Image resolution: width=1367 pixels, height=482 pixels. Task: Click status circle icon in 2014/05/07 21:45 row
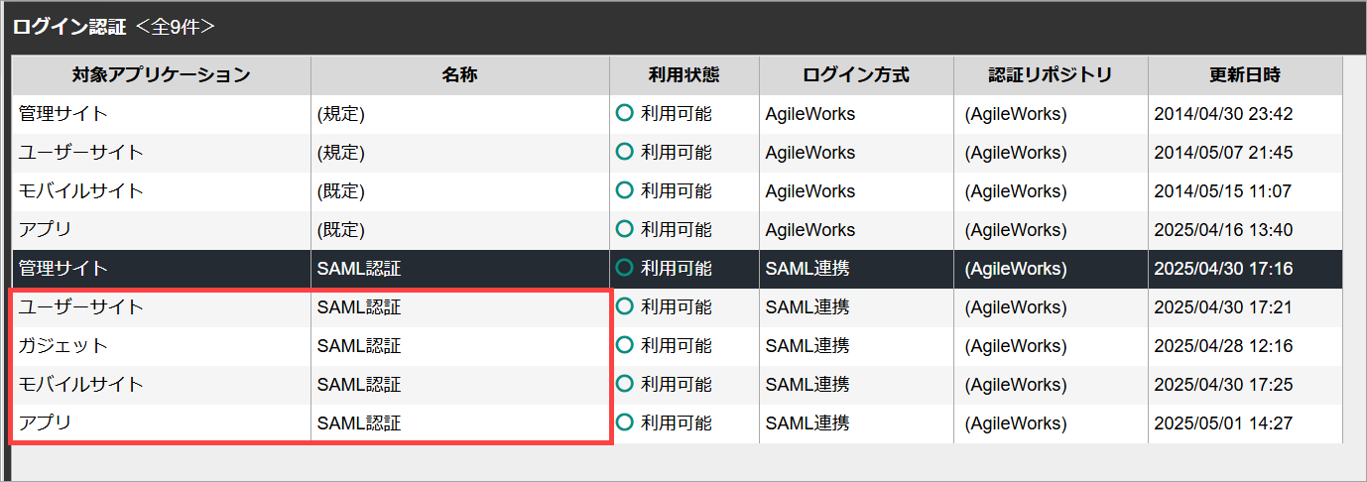624,152
